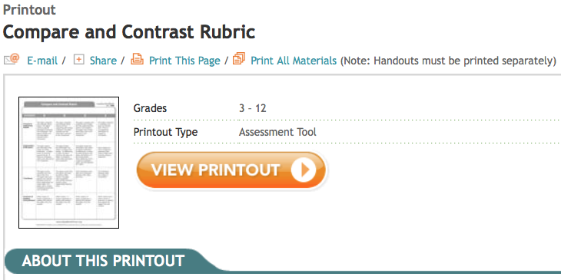Click the envelope e-mail icon

click(x=12, y=59)
